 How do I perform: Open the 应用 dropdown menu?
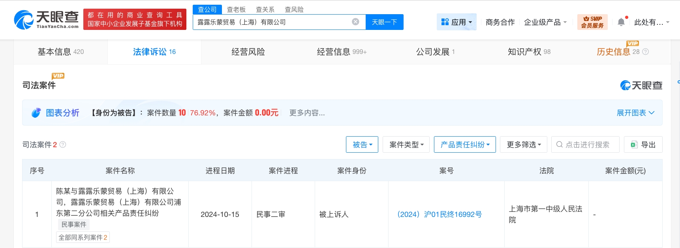coord(456,22)
